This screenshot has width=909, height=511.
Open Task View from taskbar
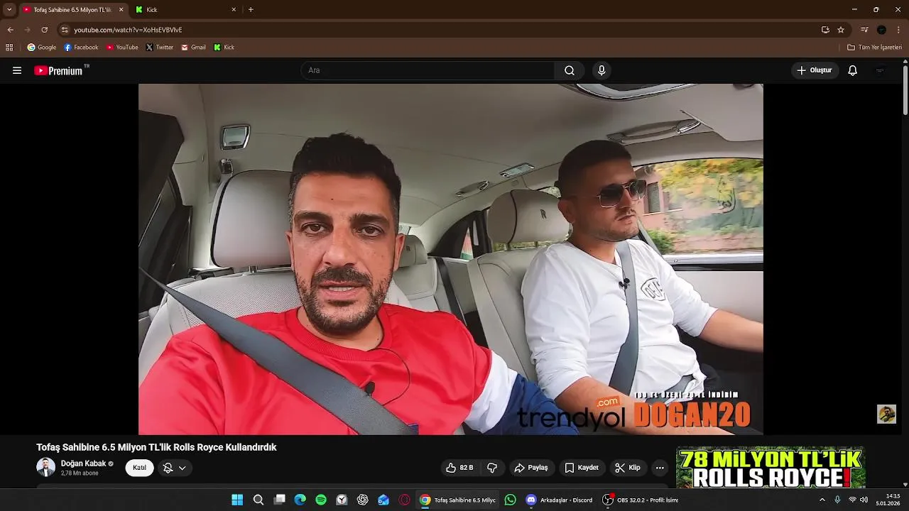click(x=280, y=500)
